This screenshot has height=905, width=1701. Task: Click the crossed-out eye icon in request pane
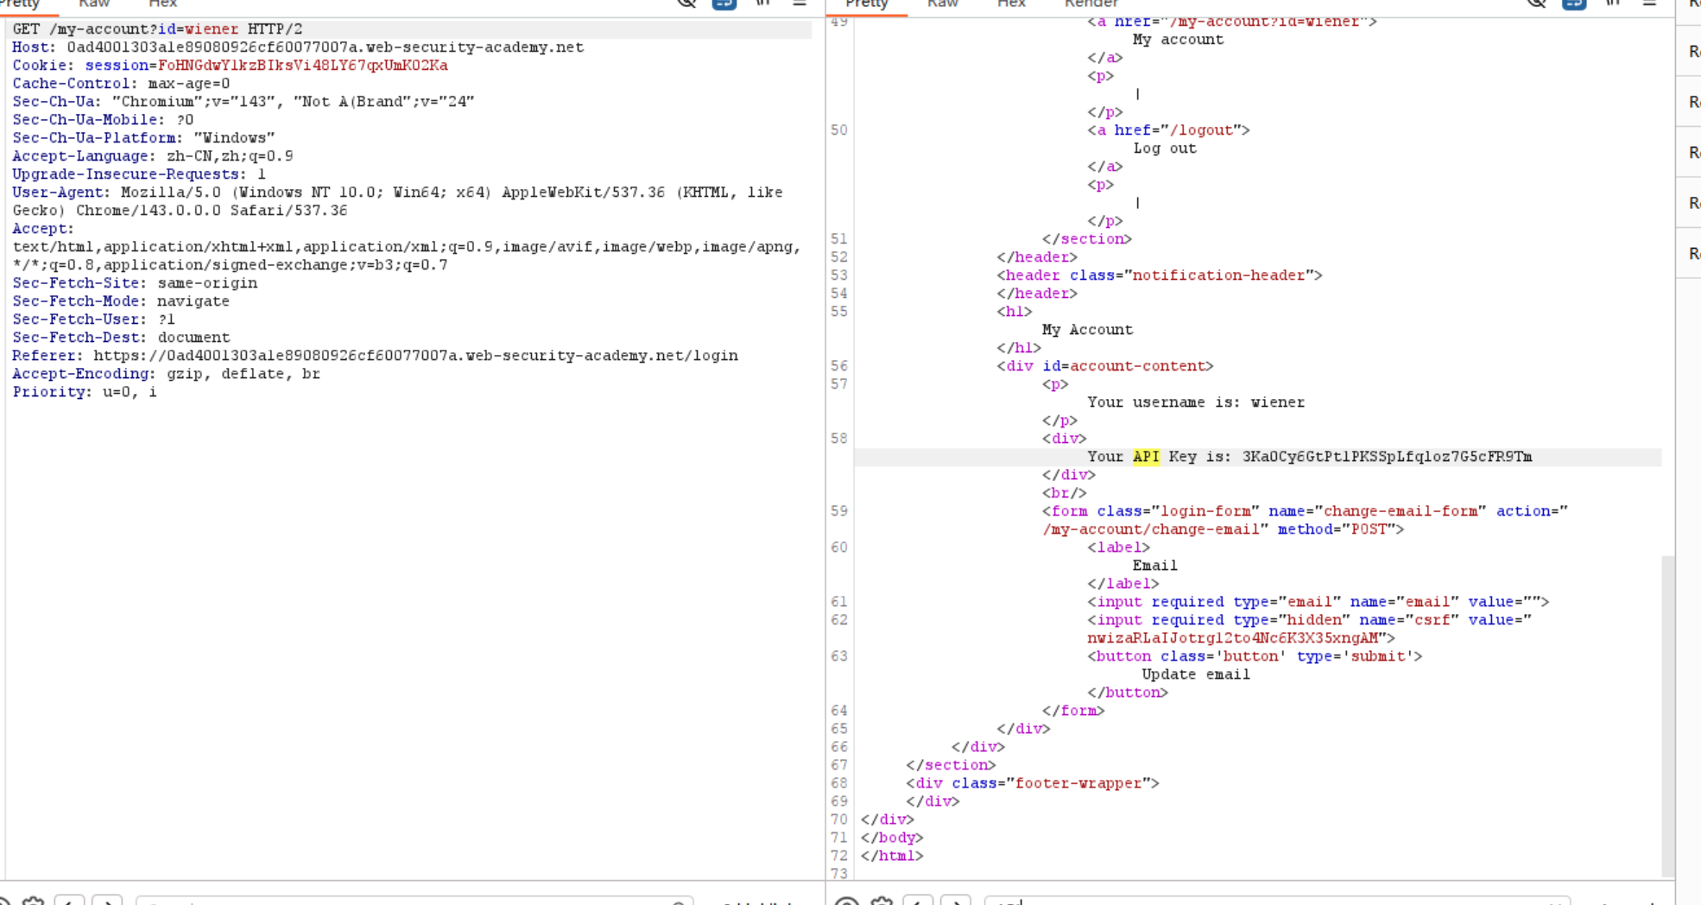point(686,3)
